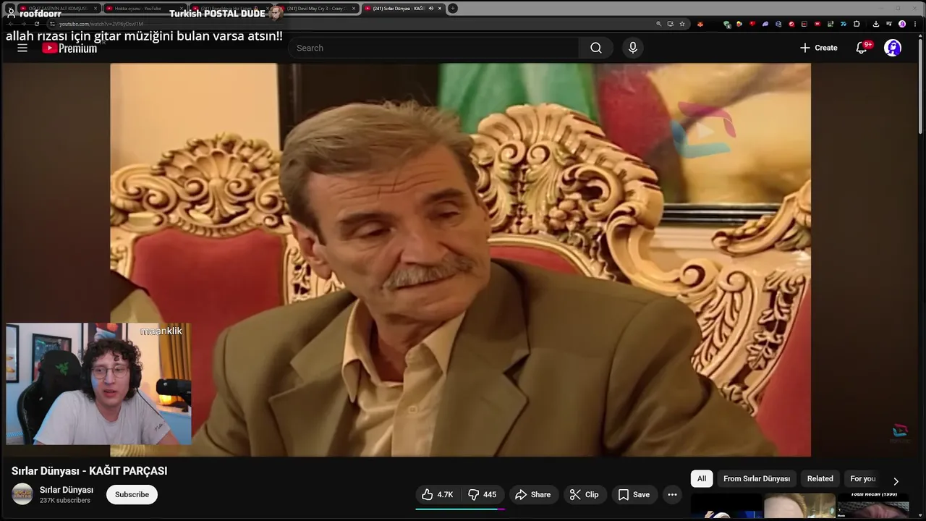Click the MetaMask fox extension icon
Viewport: 926px width, 521px height.
700,24
